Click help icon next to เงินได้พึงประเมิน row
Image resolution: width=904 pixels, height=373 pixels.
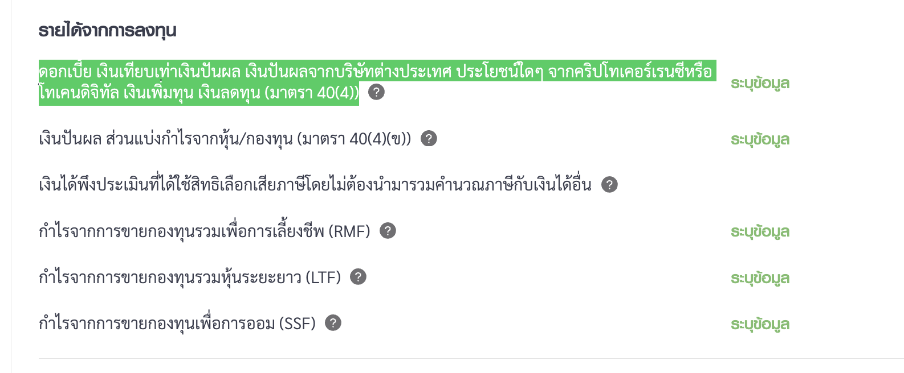click(x=609, y=184)
